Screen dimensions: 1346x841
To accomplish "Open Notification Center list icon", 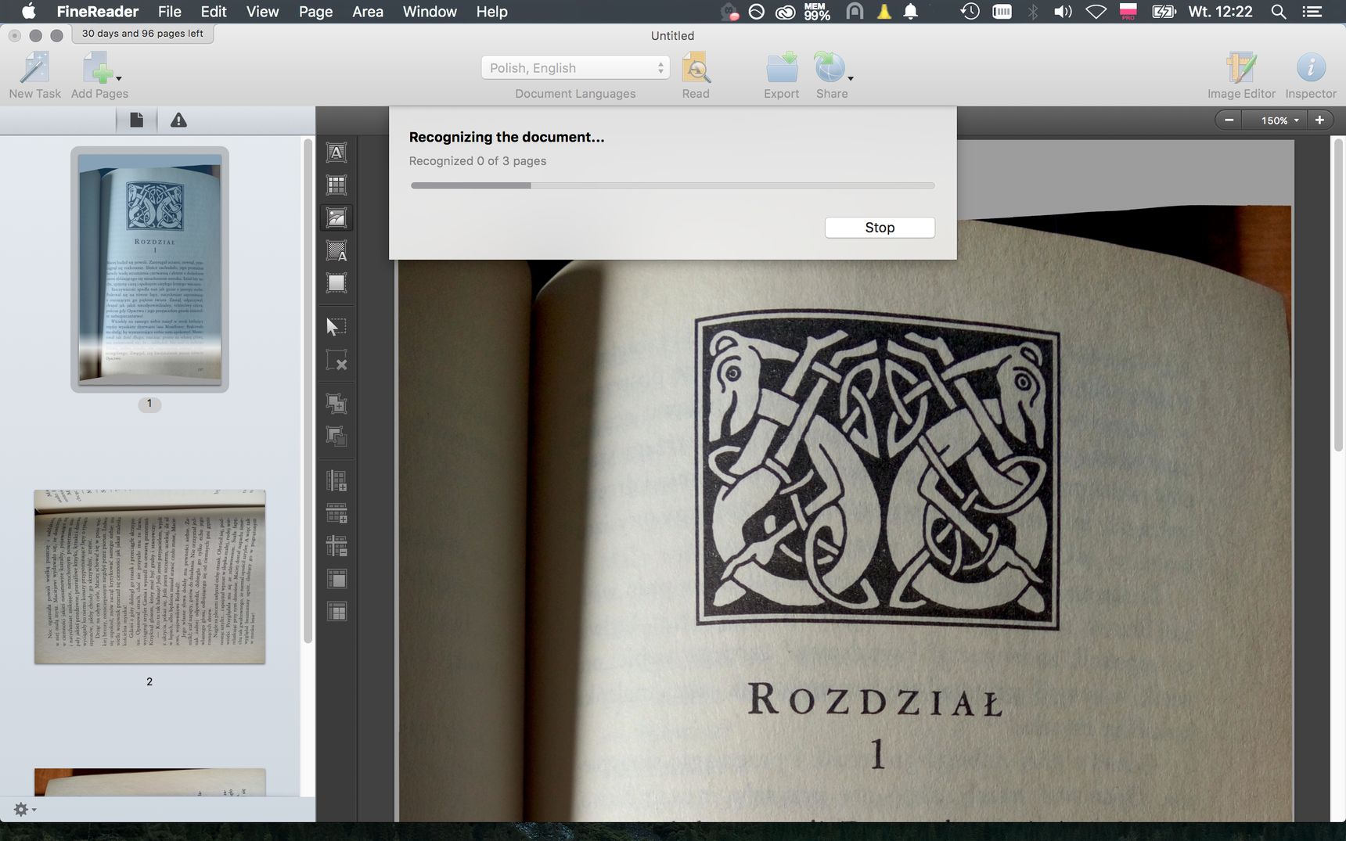I will coord(1312,12).
